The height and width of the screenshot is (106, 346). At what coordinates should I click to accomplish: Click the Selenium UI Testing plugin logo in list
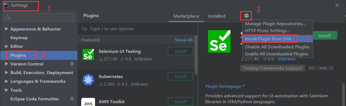click(x=88, y=55)
